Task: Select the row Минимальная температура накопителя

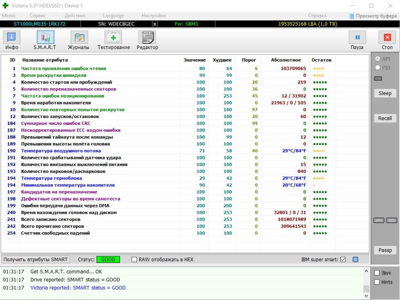Action: tap(185, 185)
